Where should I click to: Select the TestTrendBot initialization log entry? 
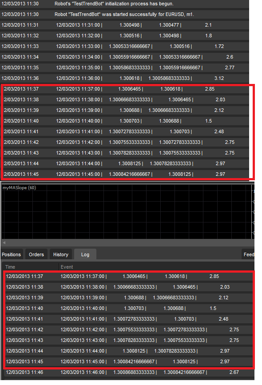pos(124,4)
